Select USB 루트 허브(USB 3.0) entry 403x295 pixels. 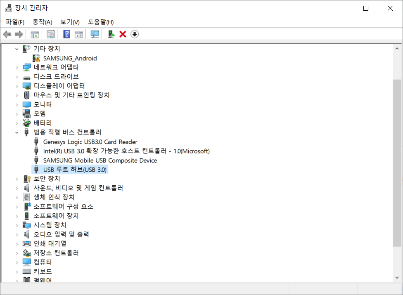pos(75,170)
